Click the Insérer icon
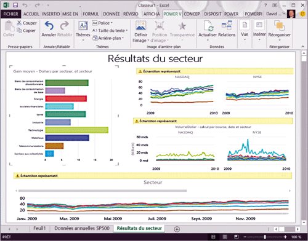 pos(259,25)
